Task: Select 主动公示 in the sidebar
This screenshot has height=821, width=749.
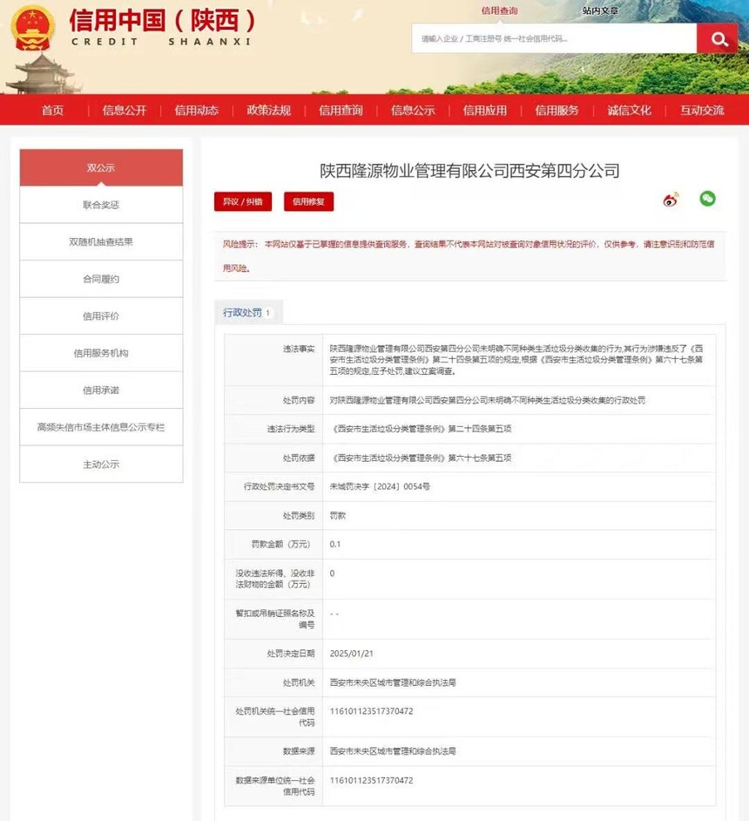Action: pos(101,465)
